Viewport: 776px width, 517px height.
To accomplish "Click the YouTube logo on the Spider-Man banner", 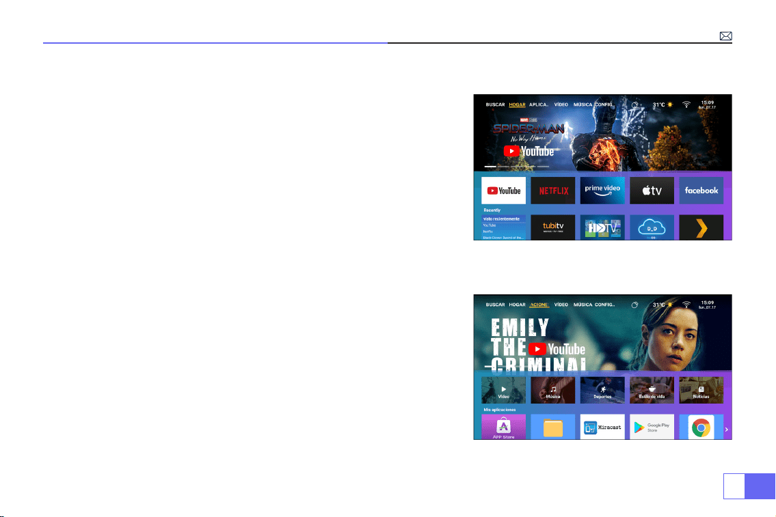I will [529, 151].
